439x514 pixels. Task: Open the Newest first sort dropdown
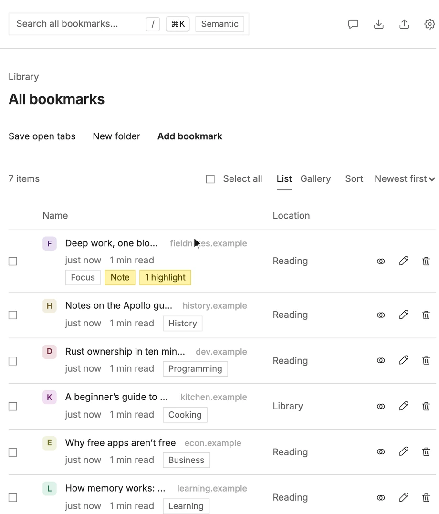[x=405, y=179]
